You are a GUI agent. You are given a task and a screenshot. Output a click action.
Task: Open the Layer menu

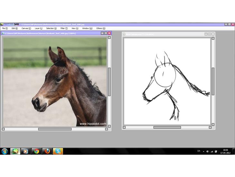39,28
